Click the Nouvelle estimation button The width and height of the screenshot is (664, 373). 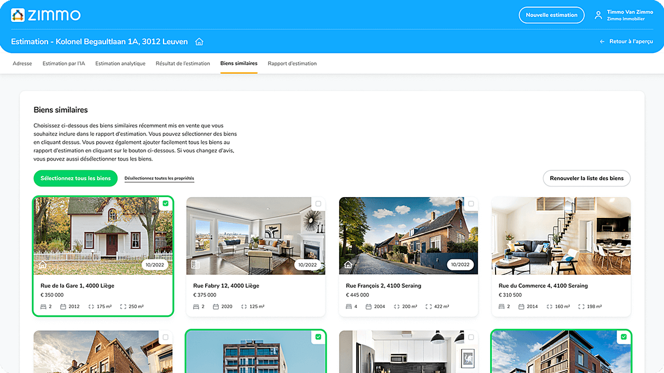(551, 15)
